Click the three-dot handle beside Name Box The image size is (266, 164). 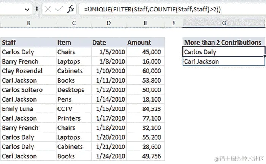tap(36, 10)
